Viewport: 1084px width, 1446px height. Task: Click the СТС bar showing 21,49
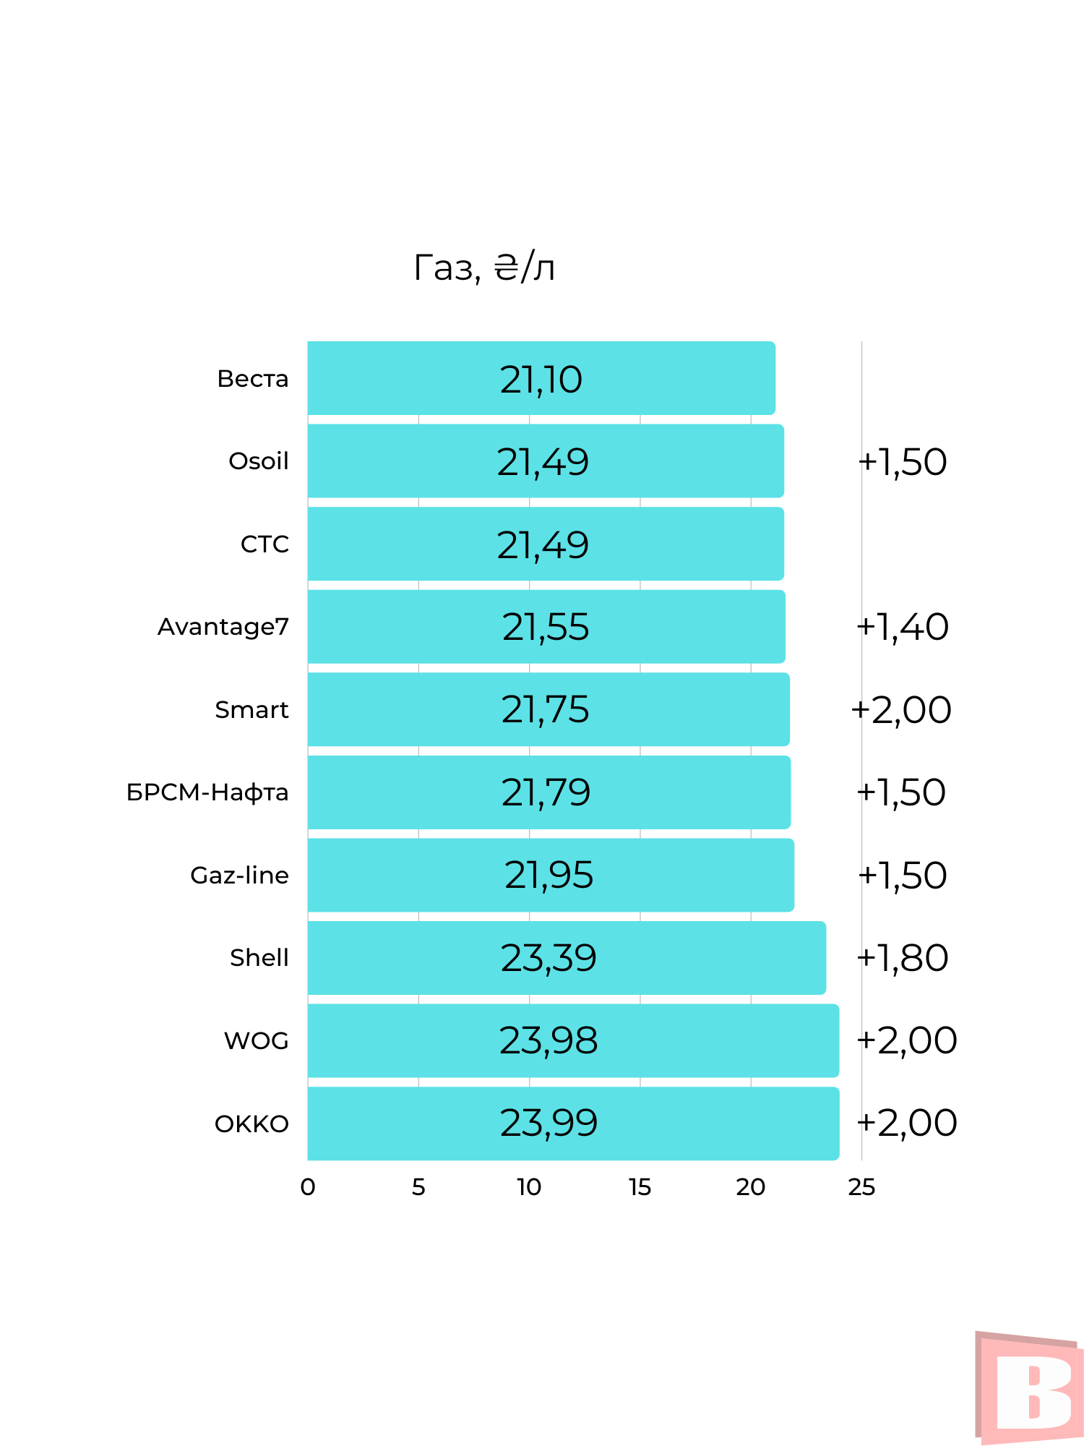pos(545,544)
